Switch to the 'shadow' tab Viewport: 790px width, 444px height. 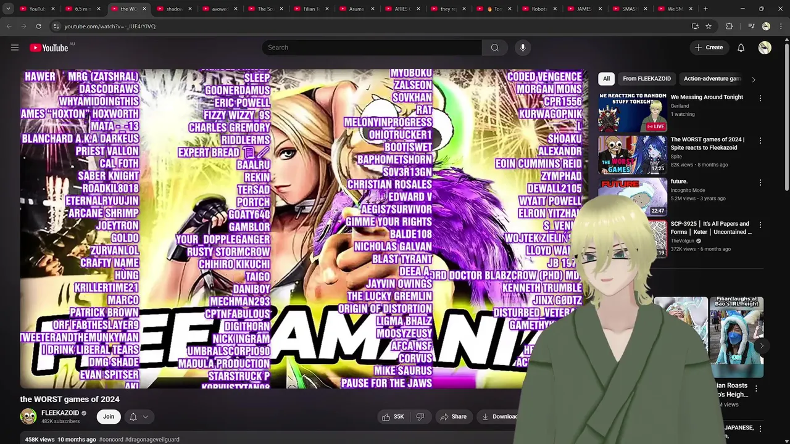(x=174, y=9)
